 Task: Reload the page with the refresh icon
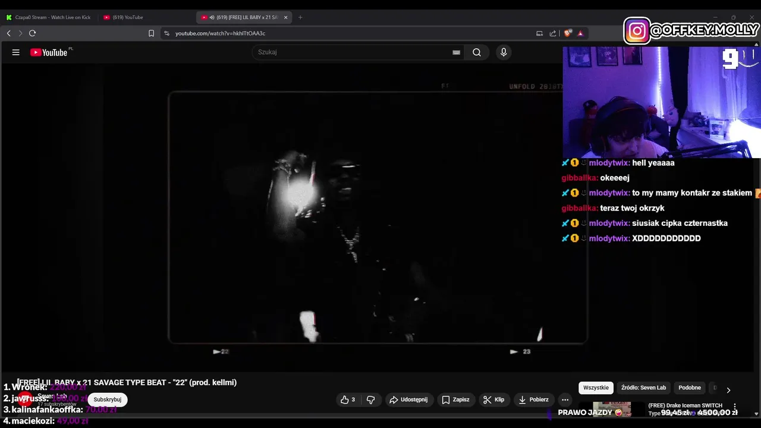tap(32, 33)
